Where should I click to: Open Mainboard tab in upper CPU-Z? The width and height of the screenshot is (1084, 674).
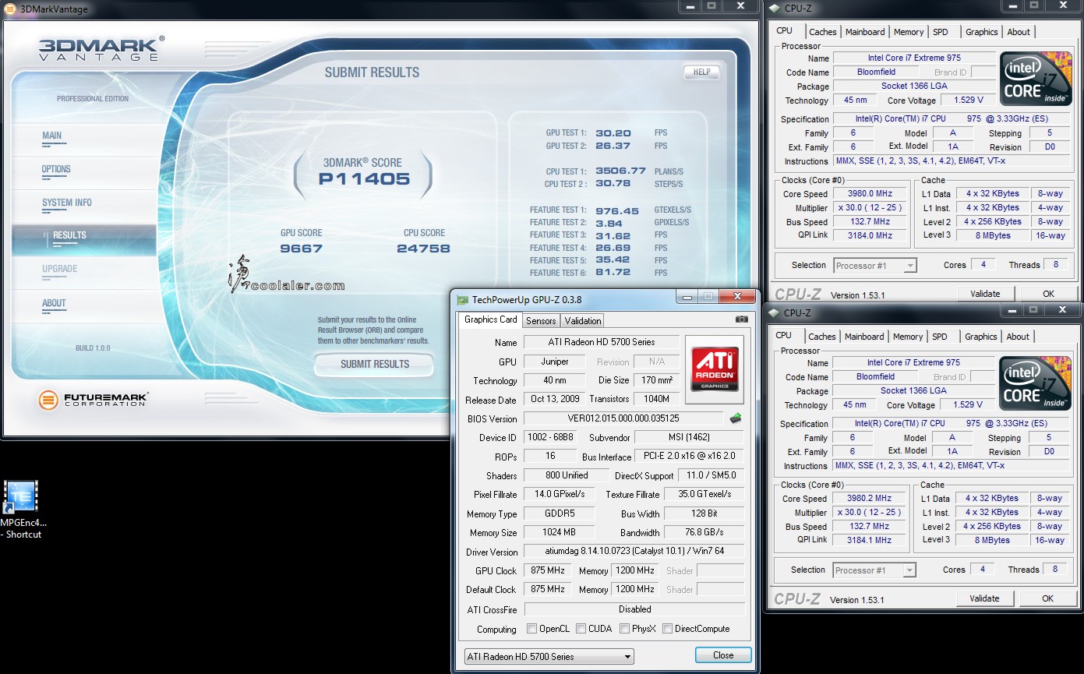pos(865,32)
